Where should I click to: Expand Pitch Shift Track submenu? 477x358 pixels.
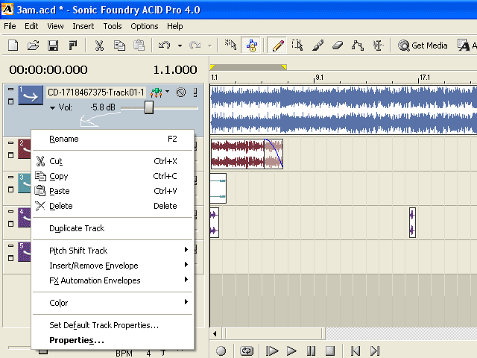pyautogui.click(x=113, y=251)
